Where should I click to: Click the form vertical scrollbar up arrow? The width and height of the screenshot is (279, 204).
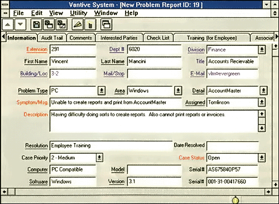(276, 46)
